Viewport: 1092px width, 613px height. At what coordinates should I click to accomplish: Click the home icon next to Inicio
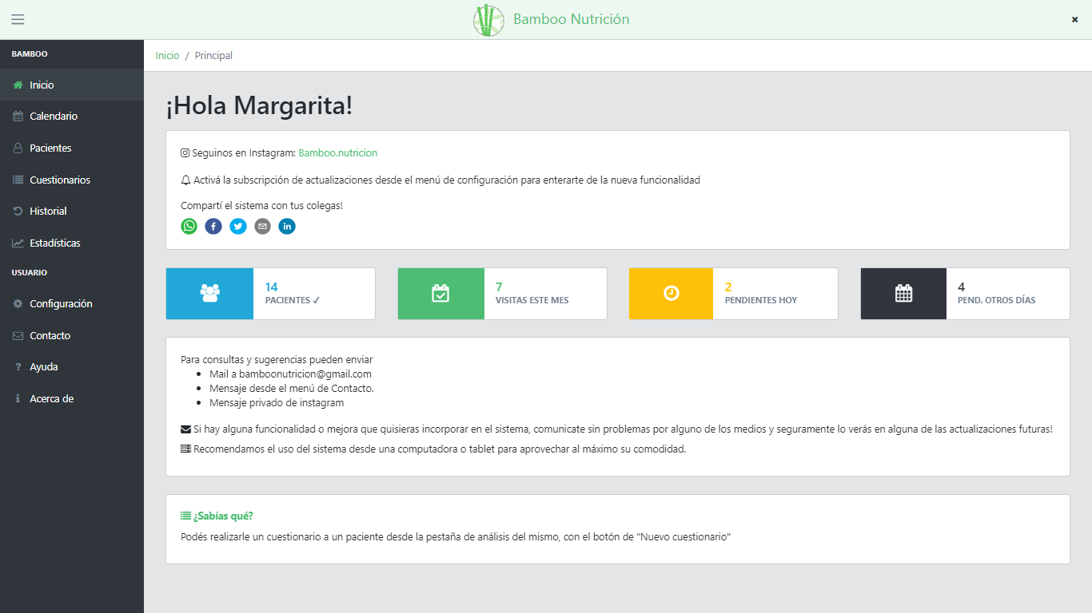tap(18, 85)
